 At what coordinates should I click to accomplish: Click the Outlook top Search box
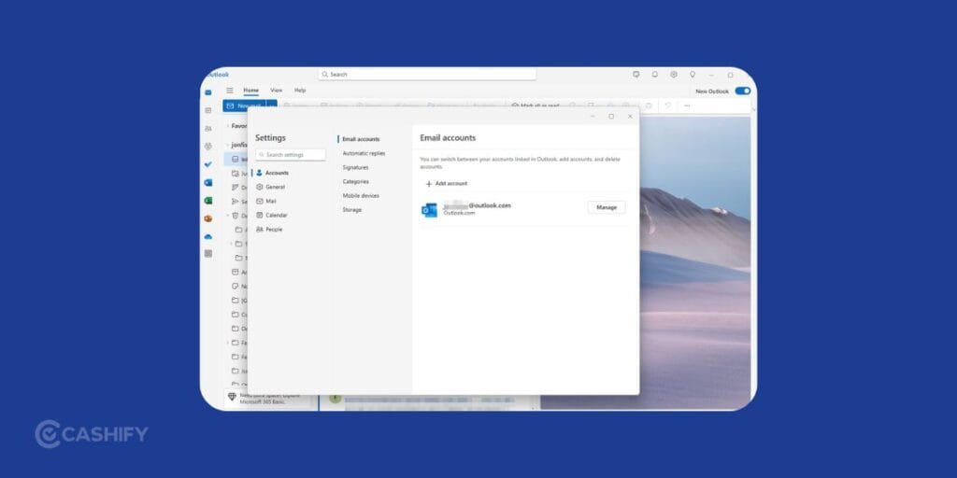coord(427,75)
